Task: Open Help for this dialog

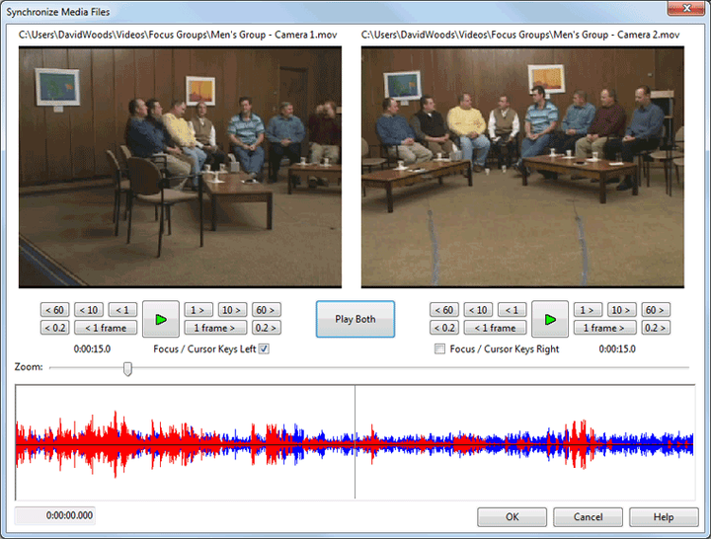Action: [x=664, y=516]
